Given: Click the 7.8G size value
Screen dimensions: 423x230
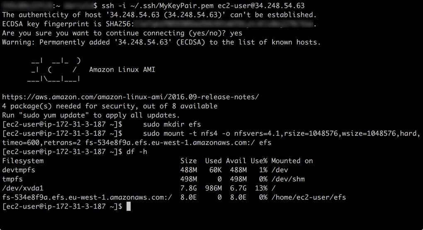Looking at the screenshot, I should pyautogui.click(x=189, y=188).
